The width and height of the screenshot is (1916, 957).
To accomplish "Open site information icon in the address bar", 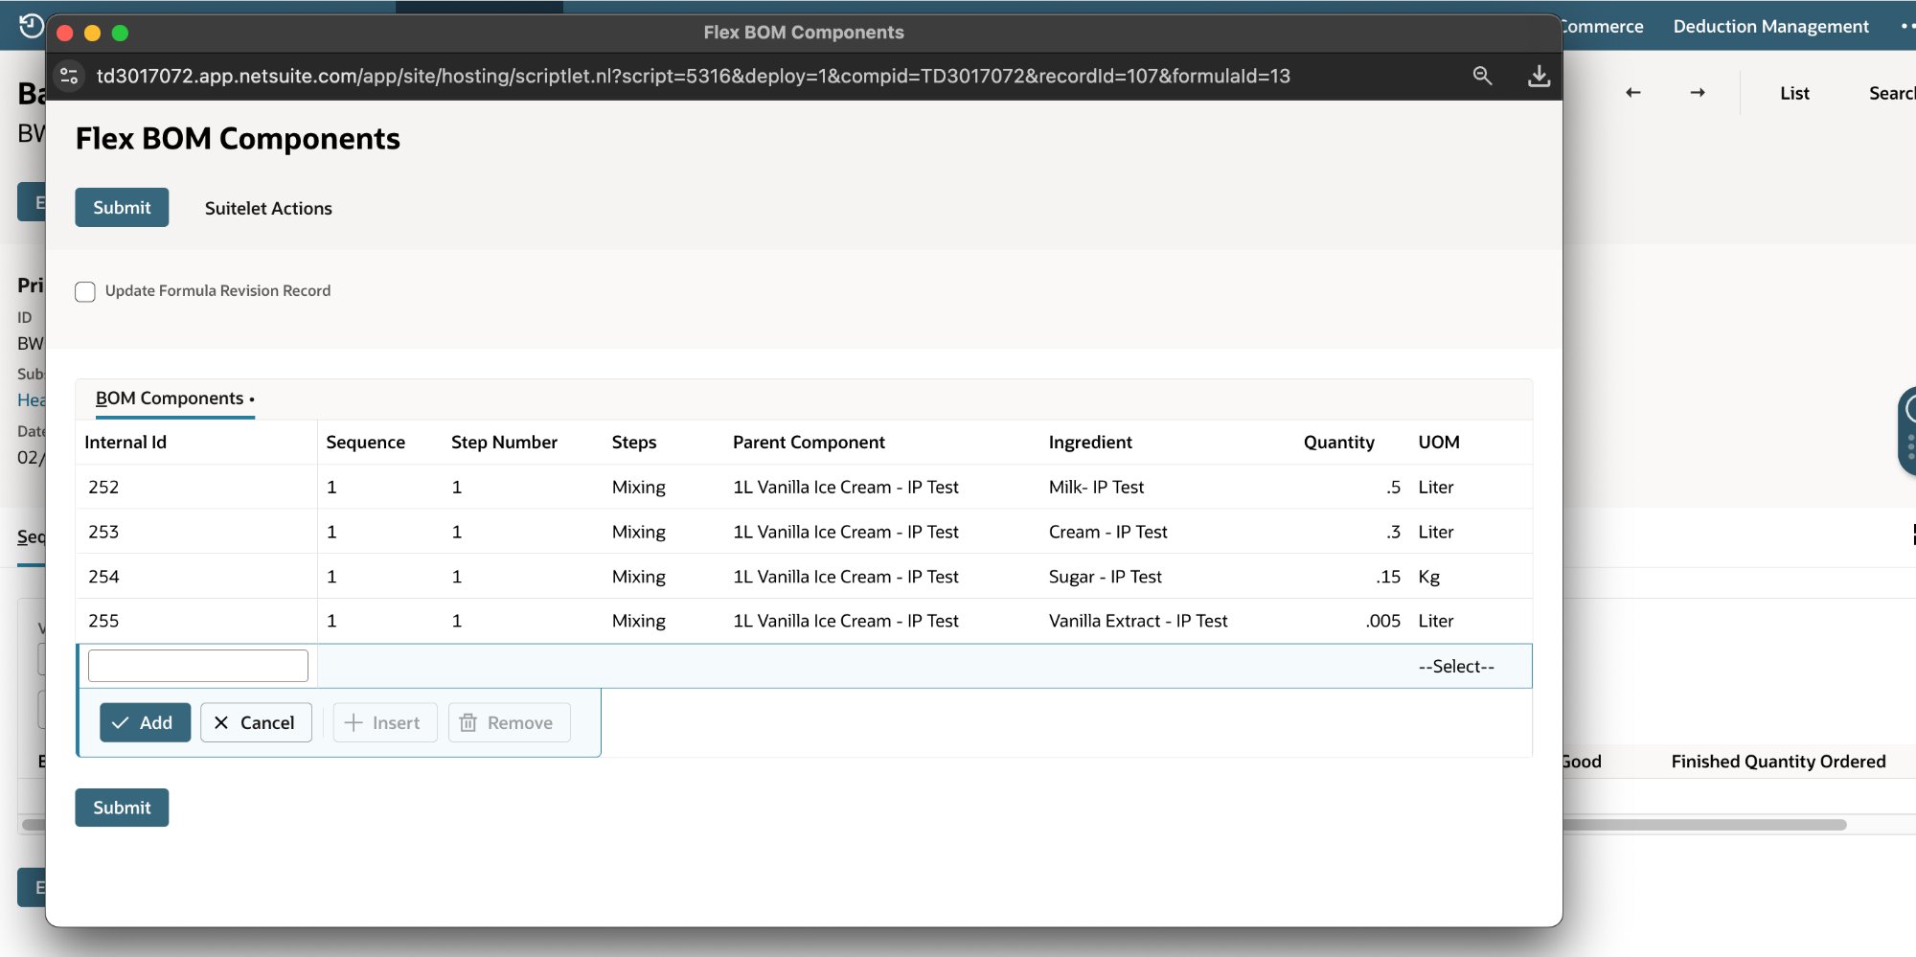I will tap(69, 76).
